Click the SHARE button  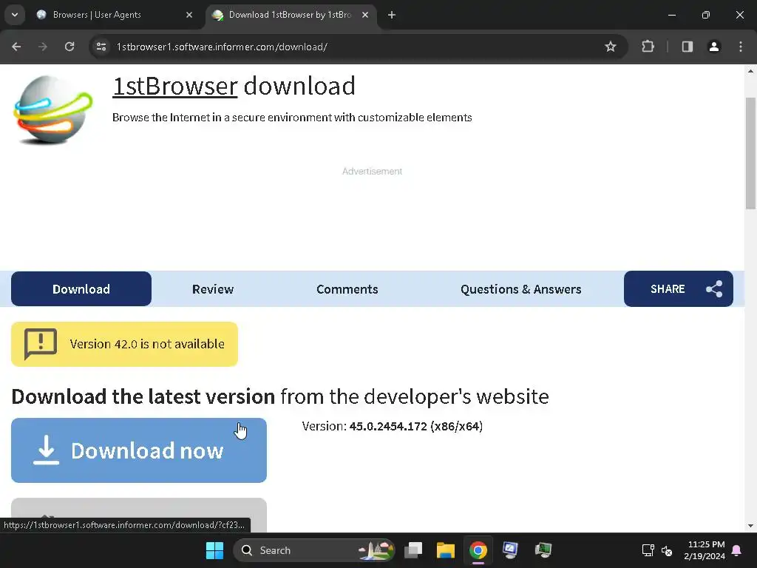(679, 289)
